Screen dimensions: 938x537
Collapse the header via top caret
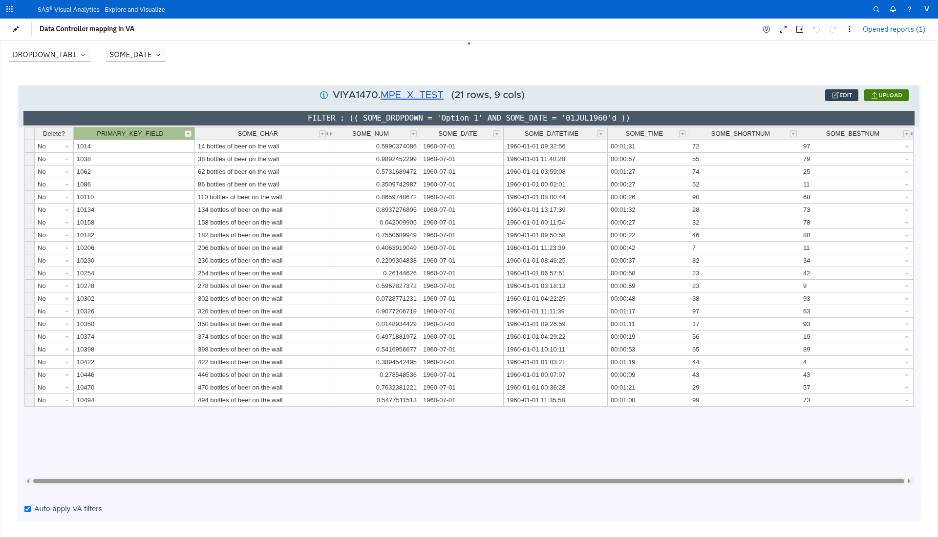point(469,43)
